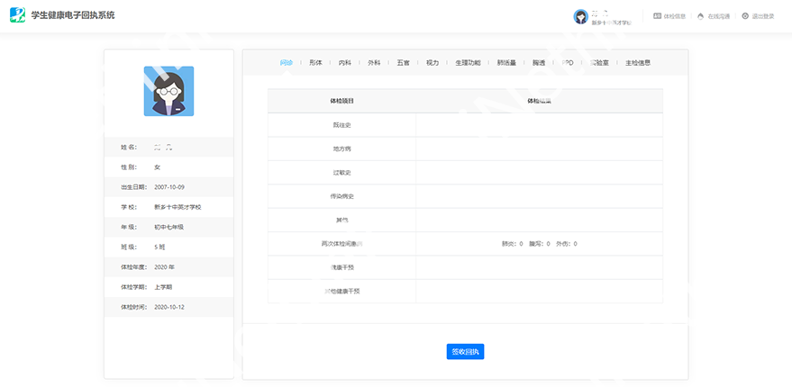Select the 内科 tab
This screenshot has width=792, height=387.
(x=344, y=63)
